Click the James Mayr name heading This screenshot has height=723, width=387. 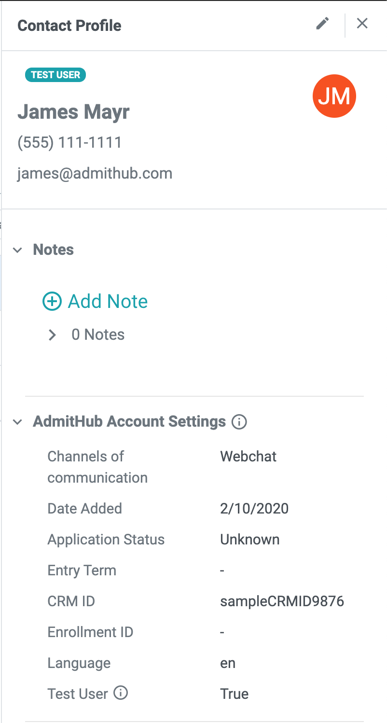click(x=73, y=112)
